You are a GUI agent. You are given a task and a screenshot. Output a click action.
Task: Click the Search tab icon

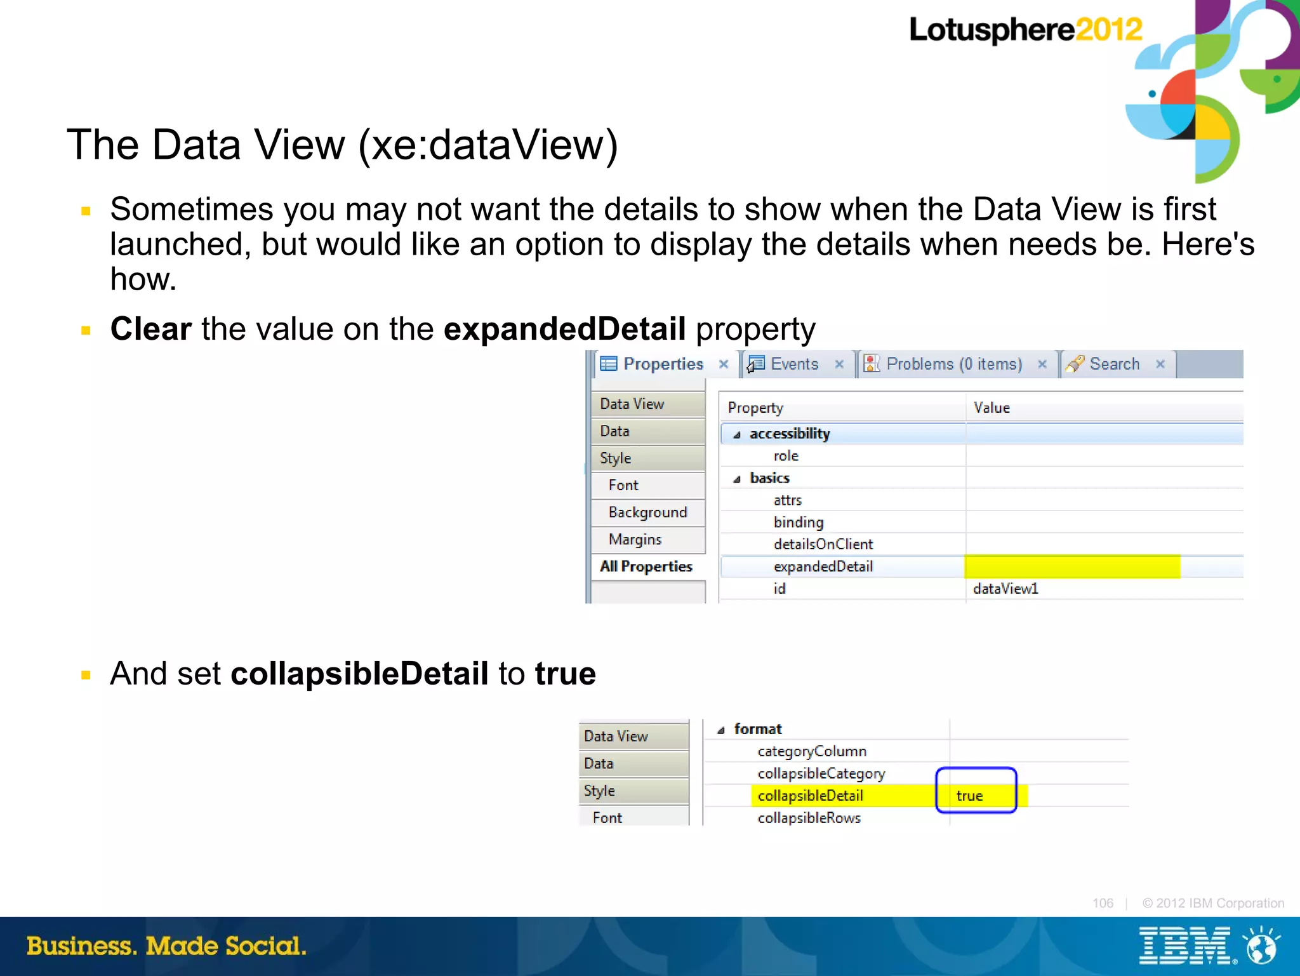[1074, 364]
